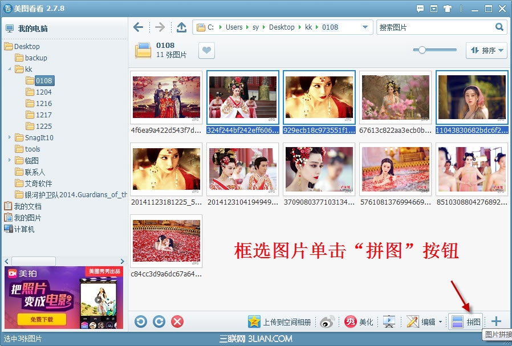The height and width of the screenshot is (346, 512).
Task: Click the plus icon in bottom toolbar
Action: [496, 321]
